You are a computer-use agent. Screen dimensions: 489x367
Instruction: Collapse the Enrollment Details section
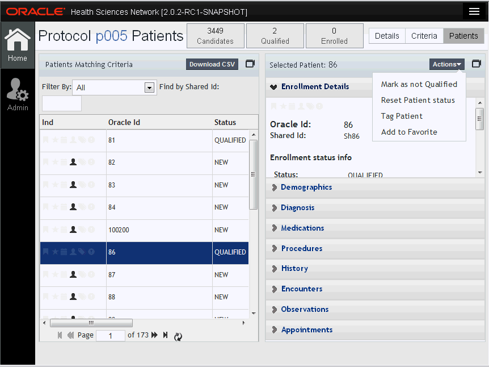tap(273, 87)
